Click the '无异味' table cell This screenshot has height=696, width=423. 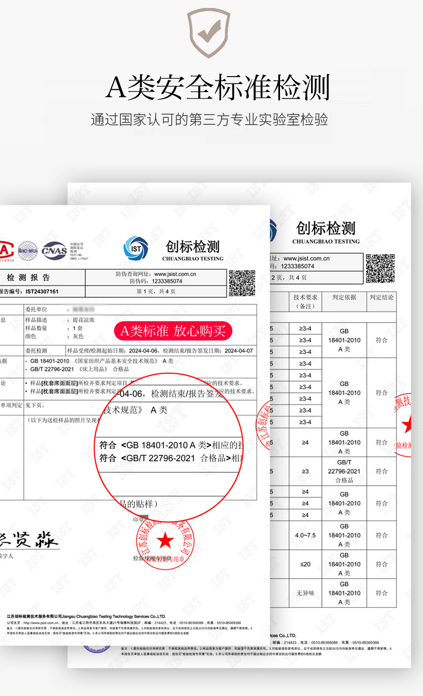[x=305, y=593]
